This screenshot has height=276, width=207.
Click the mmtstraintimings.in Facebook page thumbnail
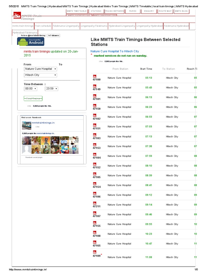pos(27,126)
